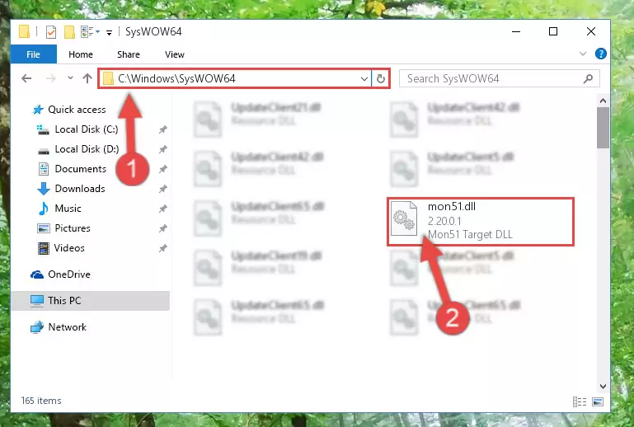Click the pin icon beside Documents
634x427 pixels.
coord(163,170)
